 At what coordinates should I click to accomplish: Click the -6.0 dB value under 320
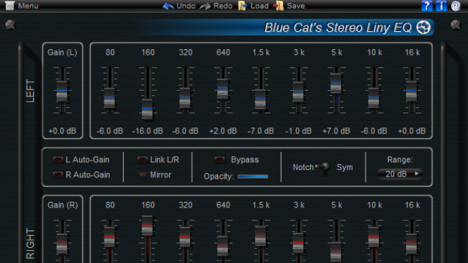185,131
